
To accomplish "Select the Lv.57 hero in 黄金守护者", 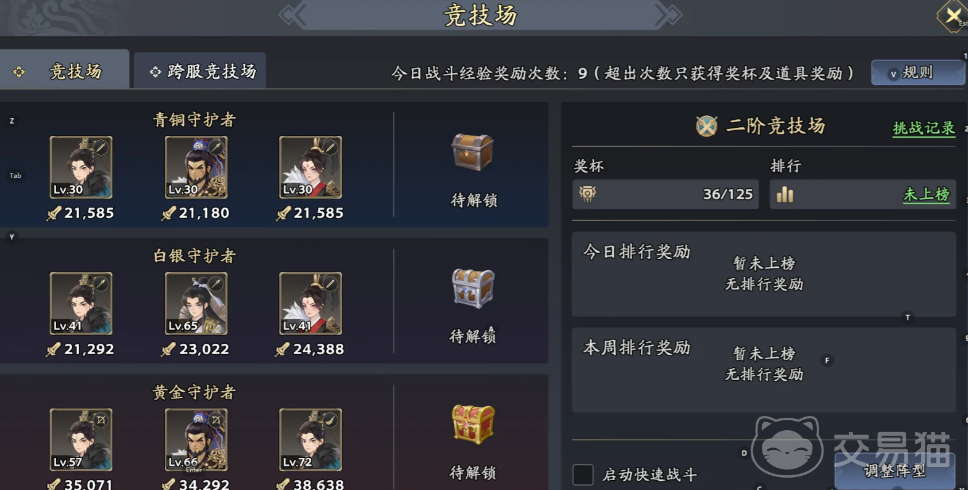I will point(81,440).
